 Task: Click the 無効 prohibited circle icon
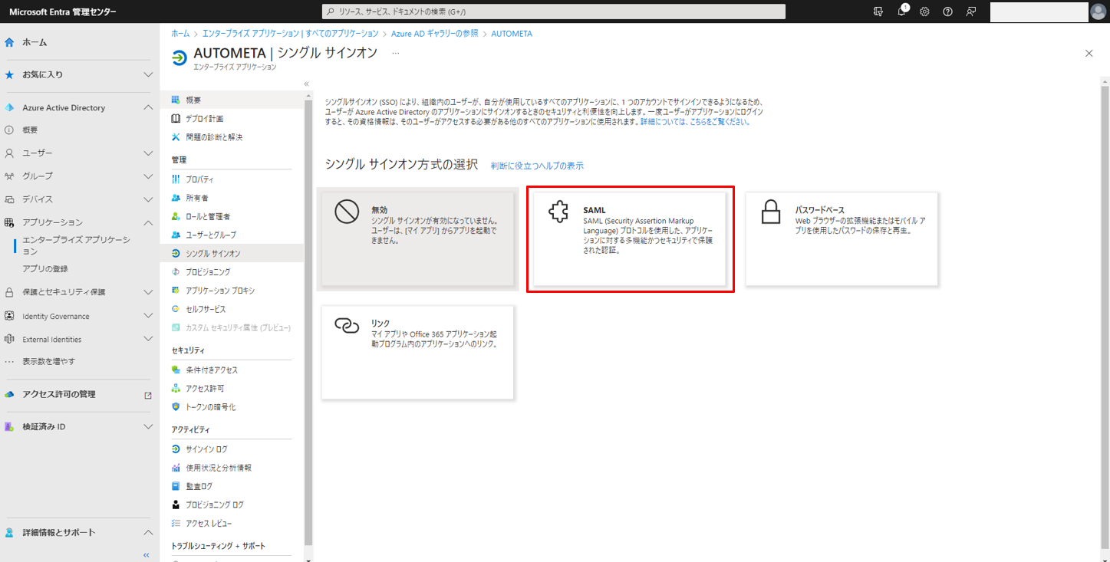347,212
